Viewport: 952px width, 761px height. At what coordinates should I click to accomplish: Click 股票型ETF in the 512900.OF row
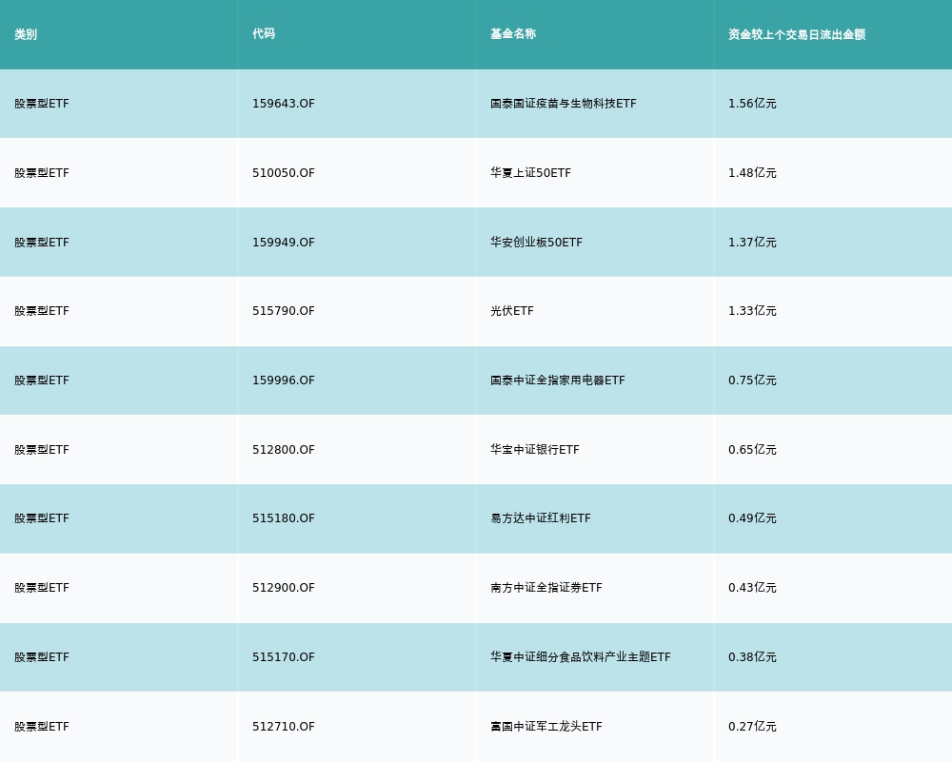pyautogui.click(x=42, y=588)
